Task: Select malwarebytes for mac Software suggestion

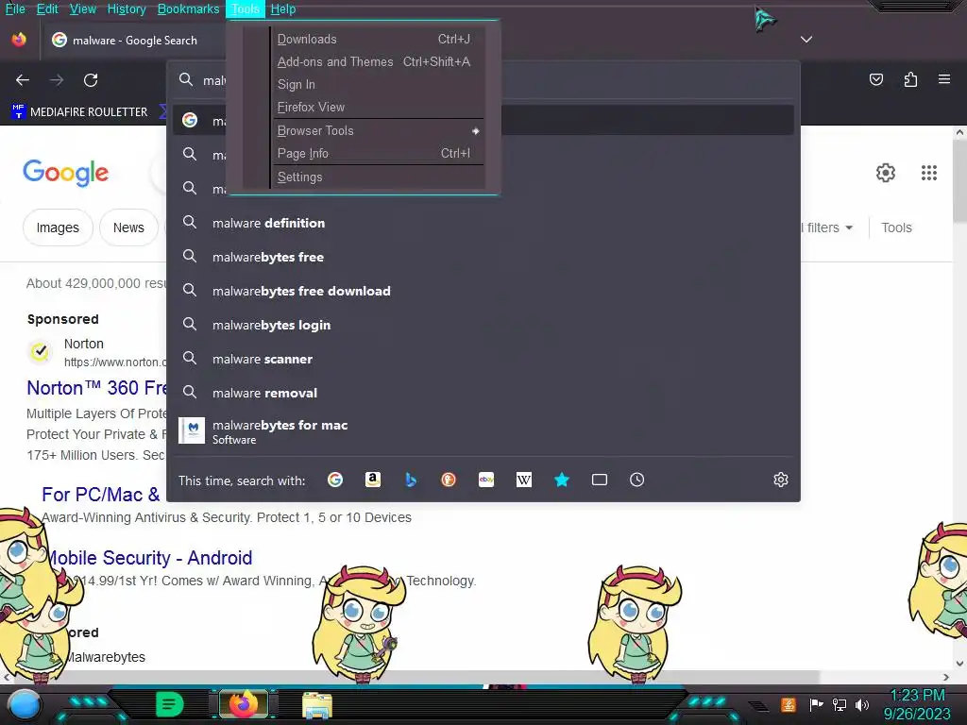Action: click(483, 430)
